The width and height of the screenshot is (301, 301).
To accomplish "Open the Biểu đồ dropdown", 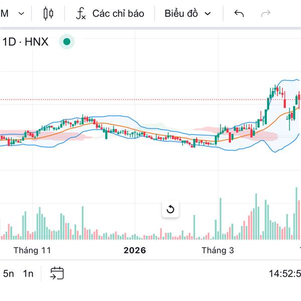I will coord(188,14).
